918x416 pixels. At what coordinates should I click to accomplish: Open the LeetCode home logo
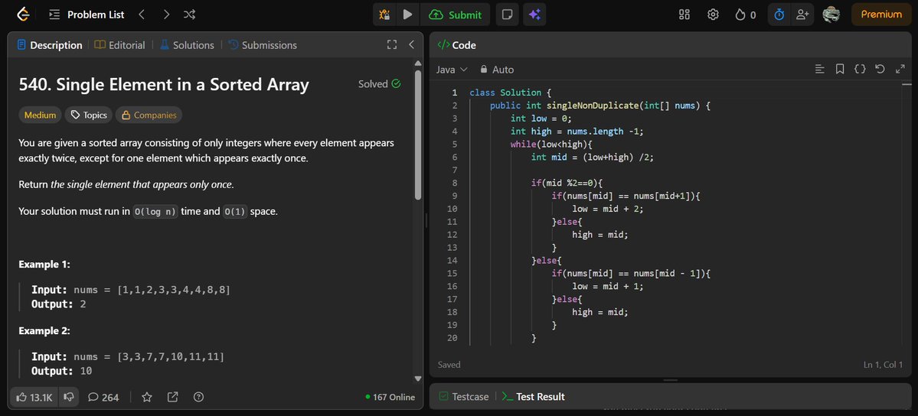click(24, 15)
